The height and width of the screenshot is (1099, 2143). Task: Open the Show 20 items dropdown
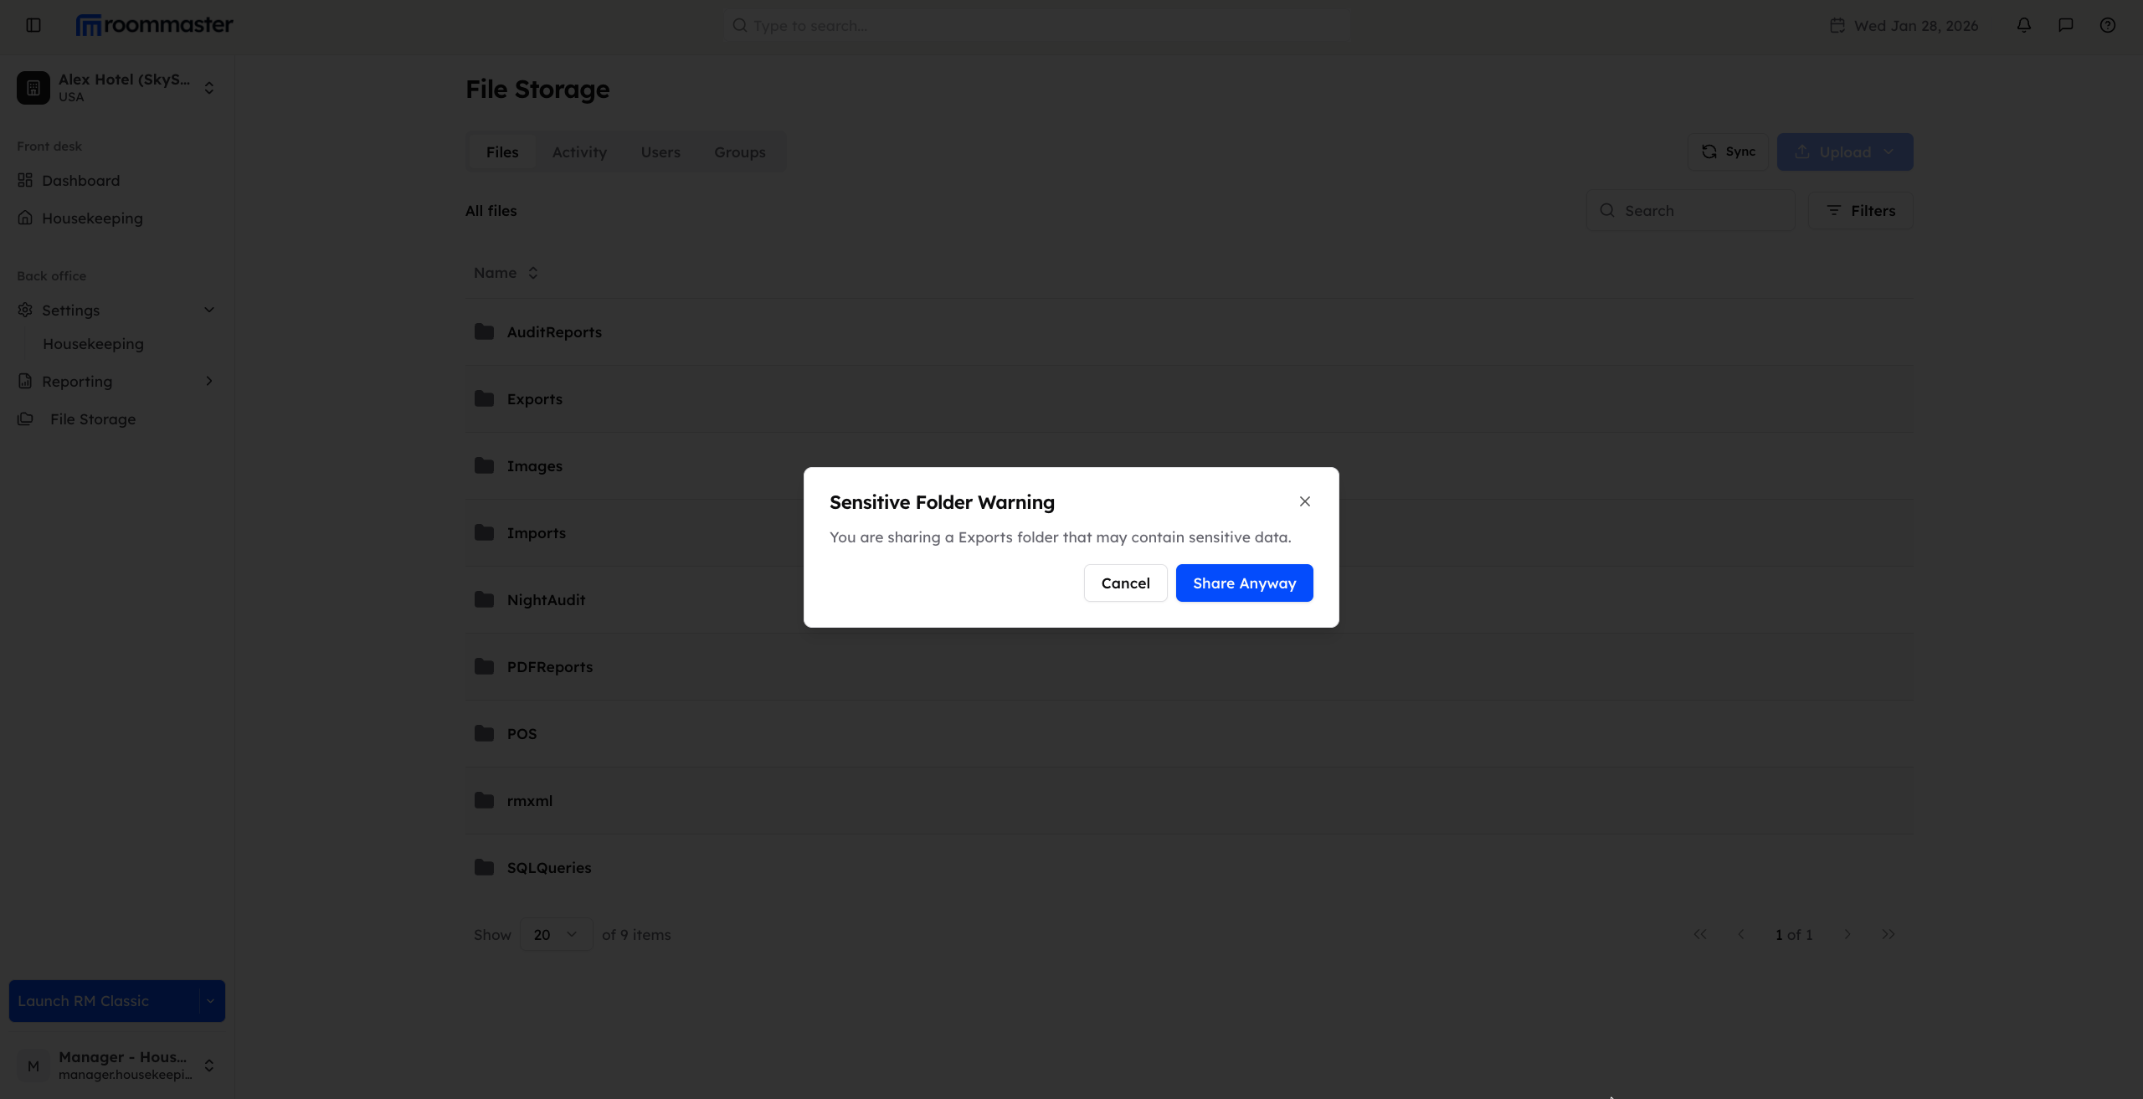[x=554, y=934]
